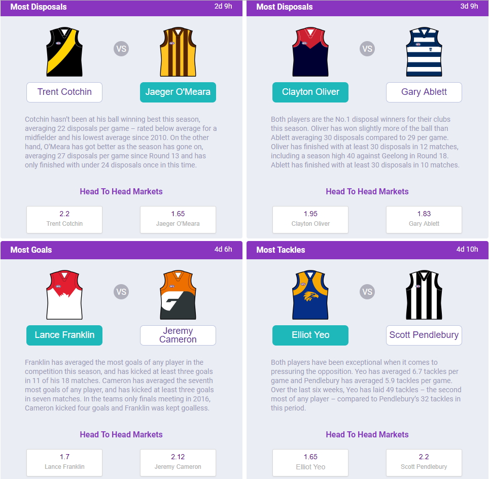Open the 1.65 Jaeger O'Meara odds market
This screenshot has width=489, height=479.
click(x=178, y=219)
